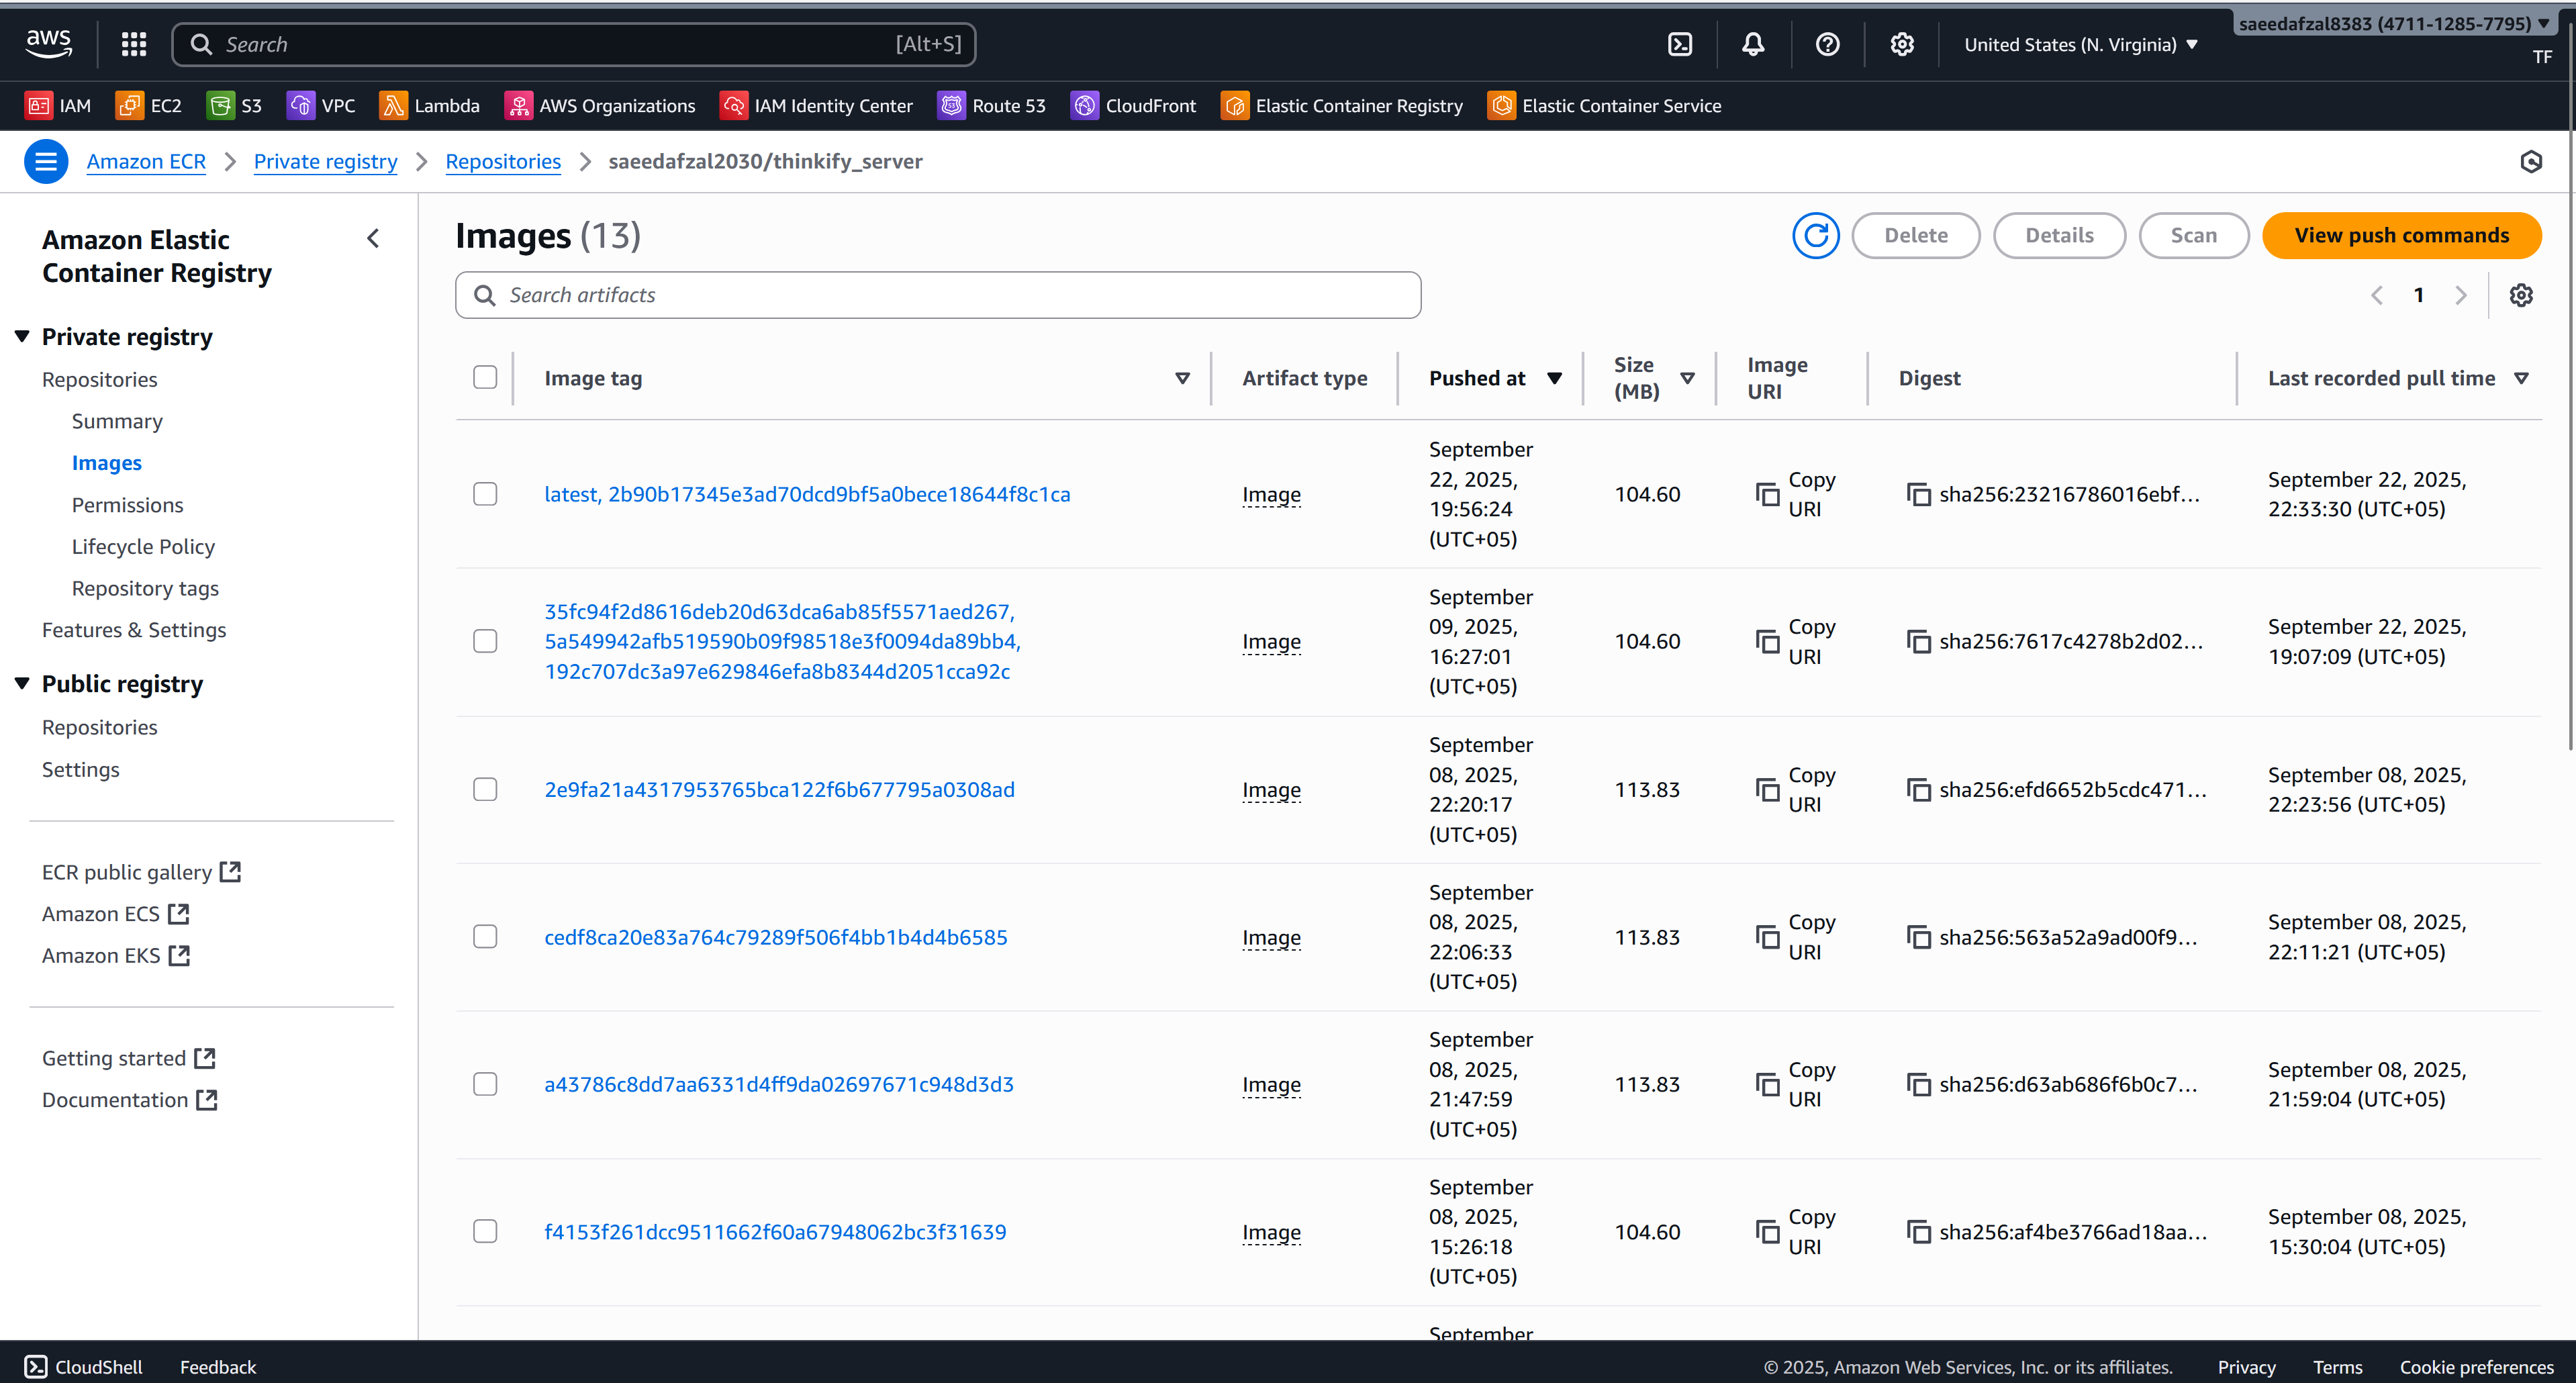The width and height of the screenshot is (2576, 1383).
Task: Open the N. Virginia region dropdown
Action: 2080,44
